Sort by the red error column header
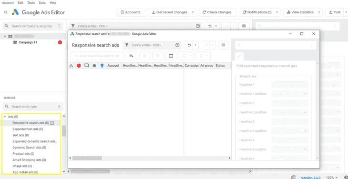The image size is (348, 179). (79, 66)
